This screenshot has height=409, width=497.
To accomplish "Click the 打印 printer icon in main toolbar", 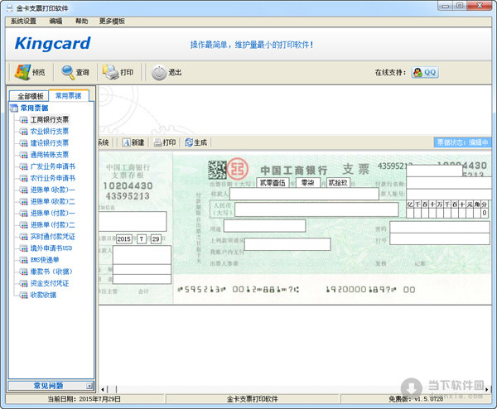I will [110, 72].
